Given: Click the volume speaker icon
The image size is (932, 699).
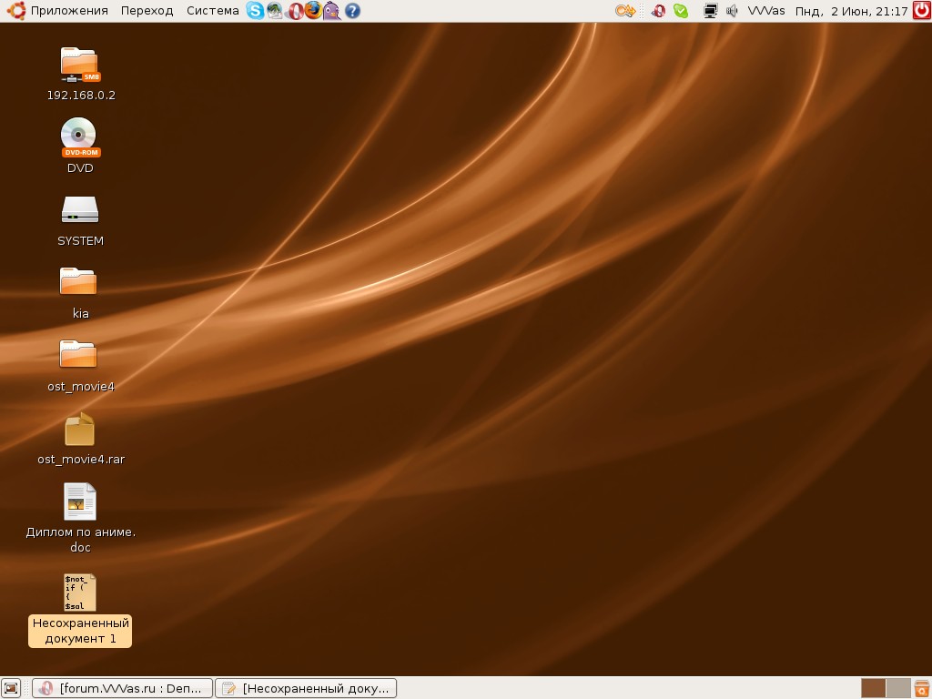Looking at the screenshot, I should pos(732,11).
